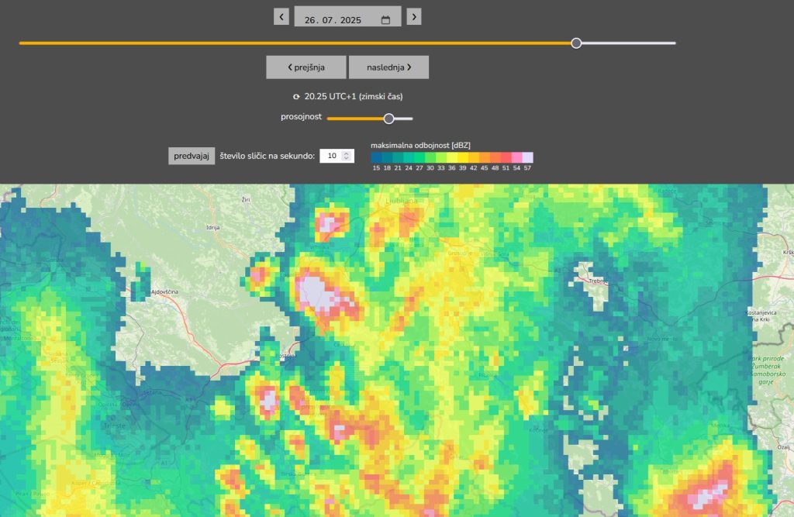Click the 20.25 UTC+1 time text
This screenshot has width=794, height=517.
353,97
